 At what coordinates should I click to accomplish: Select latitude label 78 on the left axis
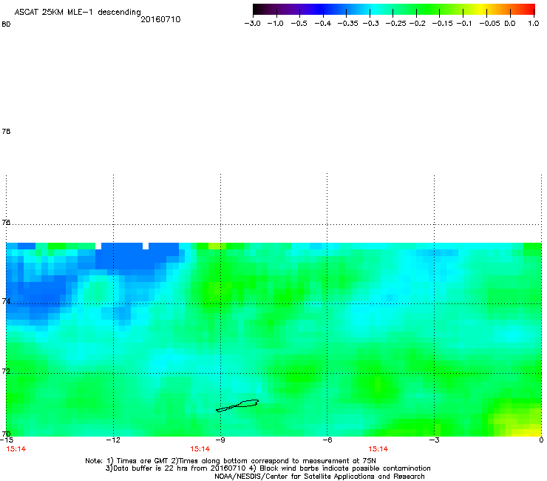pyautogui.click(x=6, y=131)
